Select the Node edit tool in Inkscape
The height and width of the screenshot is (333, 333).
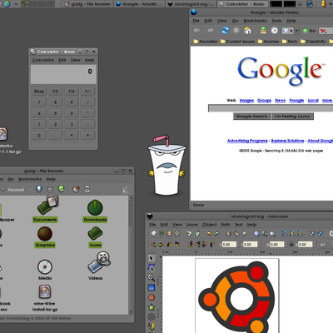click(152, 268)
